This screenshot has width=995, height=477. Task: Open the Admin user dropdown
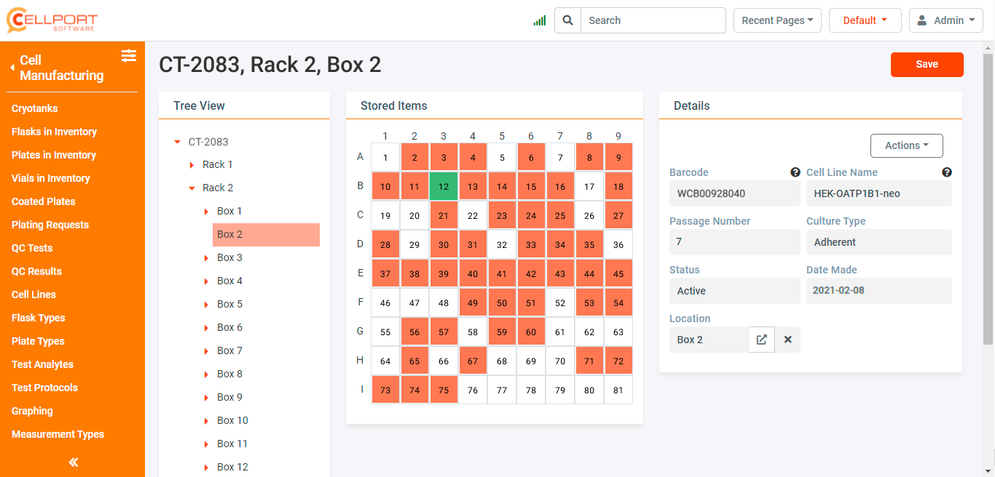(946, 20)
